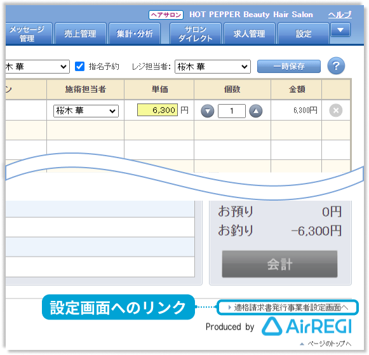The width and height of the screenshot is (369, 355).
Task: Click the 個数 column header
Action: [x=232, y=90]
